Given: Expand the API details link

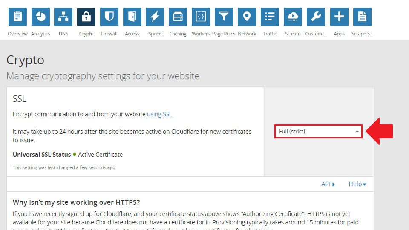Looking at the screenshot, I should [x=328, y=184].
